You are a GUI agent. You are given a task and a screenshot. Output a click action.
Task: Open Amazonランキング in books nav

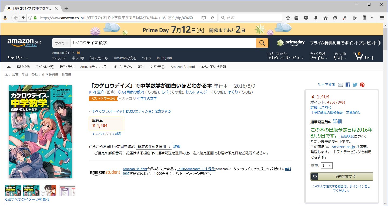pos(93,67)
